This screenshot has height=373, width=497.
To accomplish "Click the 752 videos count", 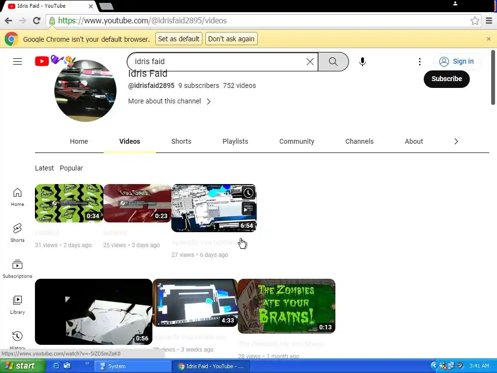I will tap(239, 85).
